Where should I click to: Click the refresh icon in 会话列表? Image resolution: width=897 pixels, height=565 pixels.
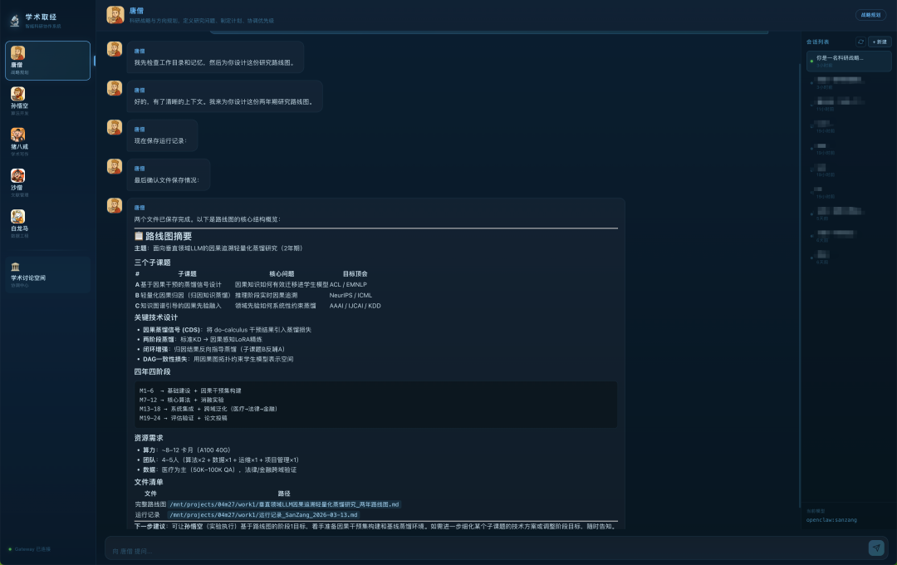point(860,42)
